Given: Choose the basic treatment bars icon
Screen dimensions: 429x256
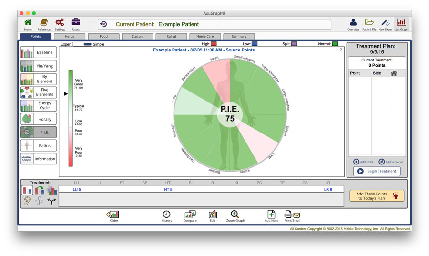Looking at the screenshot, I should (x=27, y=190).
